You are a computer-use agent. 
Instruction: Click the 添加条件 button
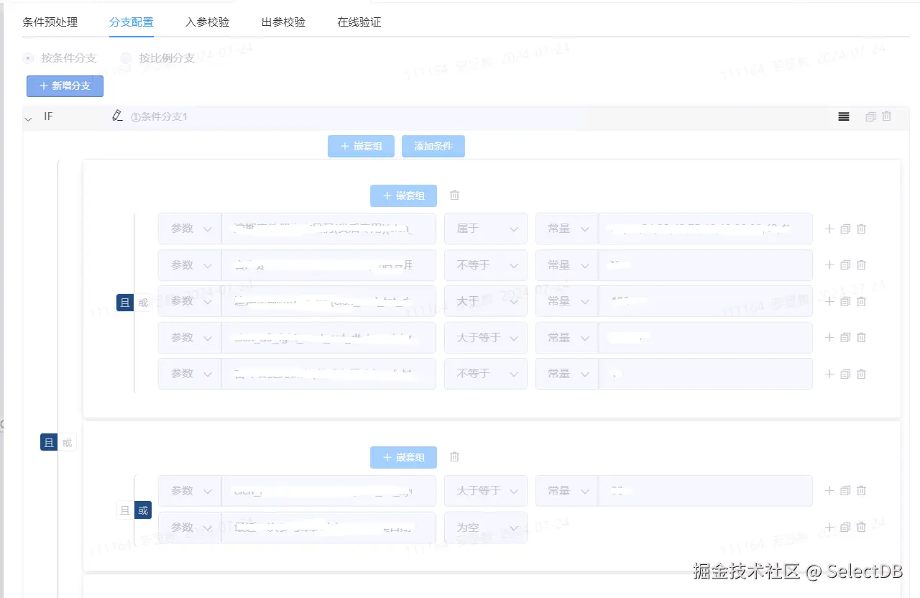pos(433,146)
